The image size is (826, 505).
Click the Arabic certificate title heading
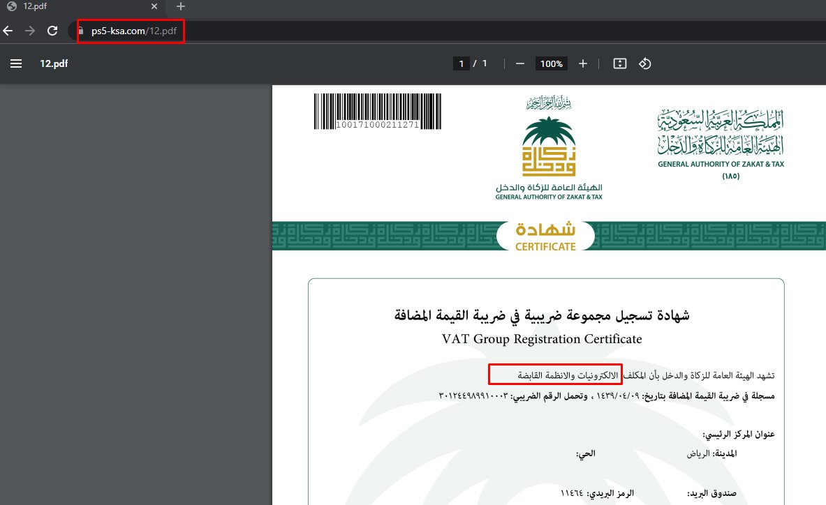[542, 315]
